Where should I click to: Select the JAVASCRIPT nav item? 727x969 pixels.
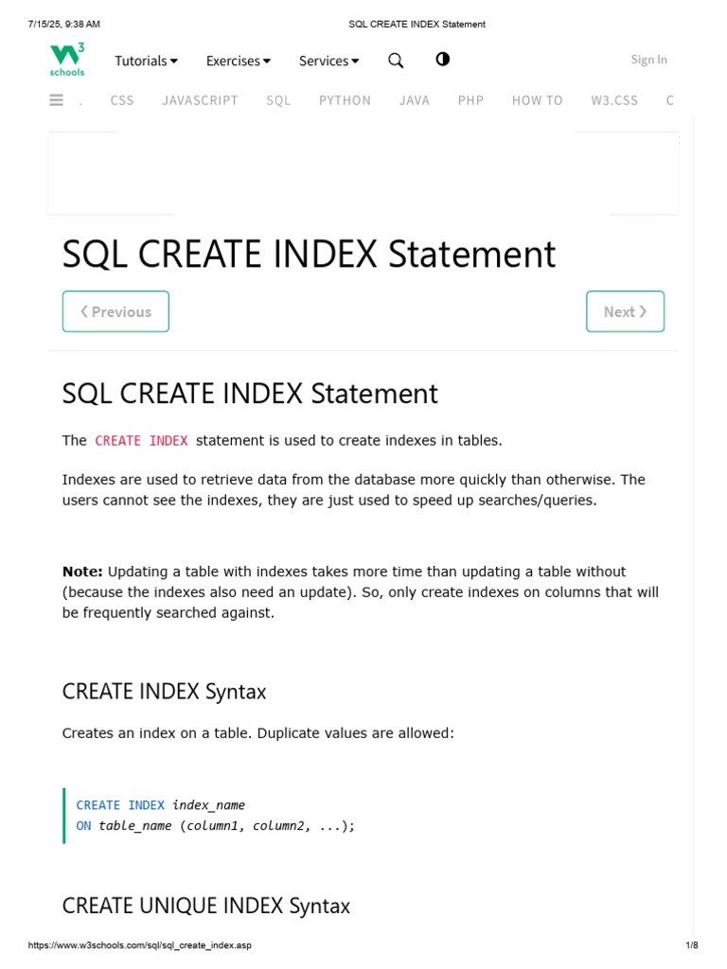[200, 100]
